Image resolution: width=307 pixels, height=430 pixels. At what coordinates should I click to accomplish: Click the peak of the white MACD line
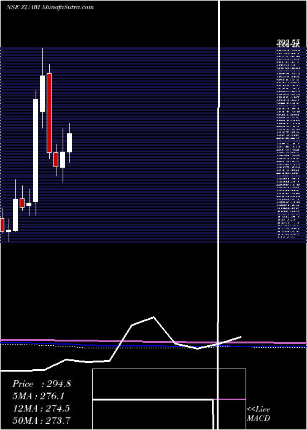153,318
